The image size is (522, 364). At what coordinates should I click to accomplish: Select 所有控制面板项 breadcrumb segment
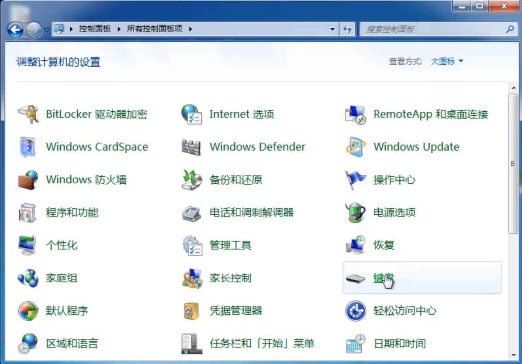154,29
